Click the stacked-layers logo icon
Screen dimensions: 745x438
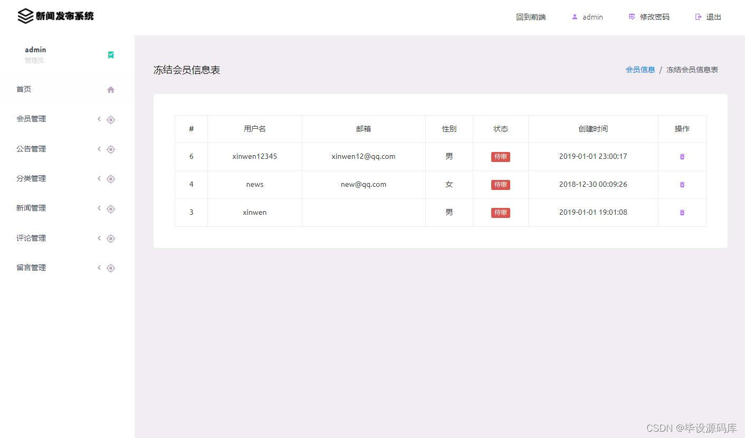click(x=25, y=16)
